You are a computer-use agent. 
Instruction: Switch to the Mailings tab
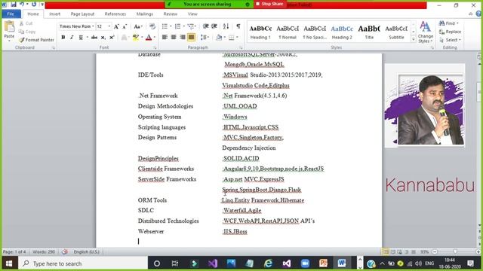click(x=145, y=14)
